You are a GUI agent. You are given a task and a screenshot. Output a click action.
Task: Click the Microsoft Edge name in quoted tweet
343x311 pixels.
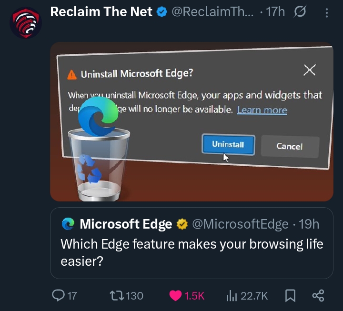pos(126,224)
